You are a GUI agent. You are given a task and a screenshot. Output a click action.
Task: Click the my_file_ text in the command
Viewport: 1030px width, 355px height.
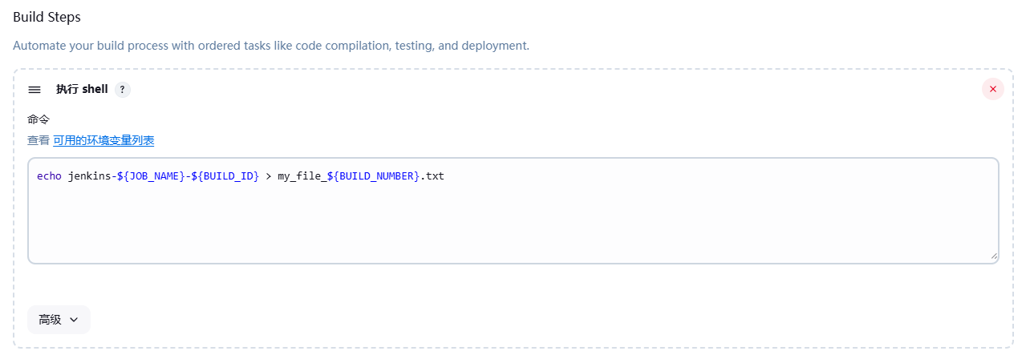(300, 175)
